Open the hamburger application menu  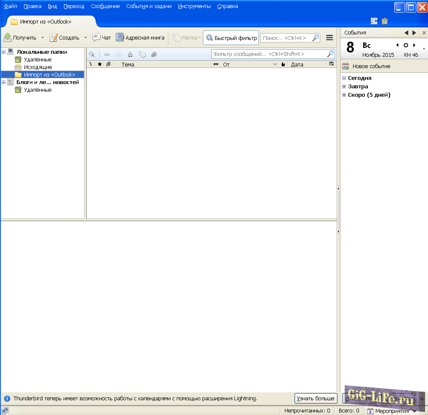pos(330,38)
